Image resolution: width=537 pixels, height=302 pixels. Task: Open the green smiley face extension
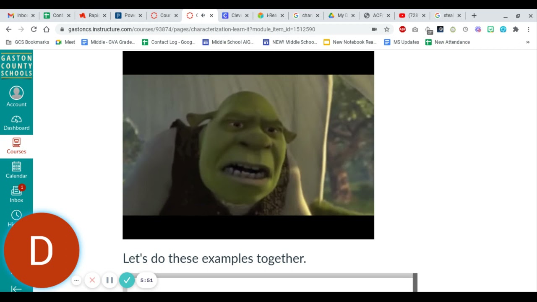coord(490,29)
